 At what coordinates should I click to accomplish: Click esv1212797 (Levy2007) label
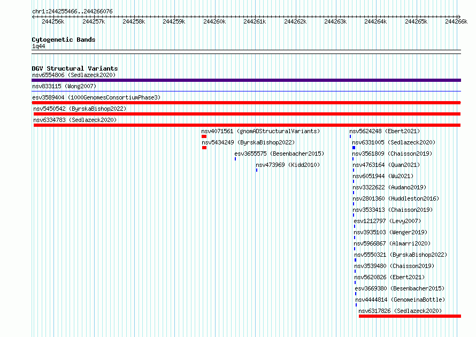point(387,221)
